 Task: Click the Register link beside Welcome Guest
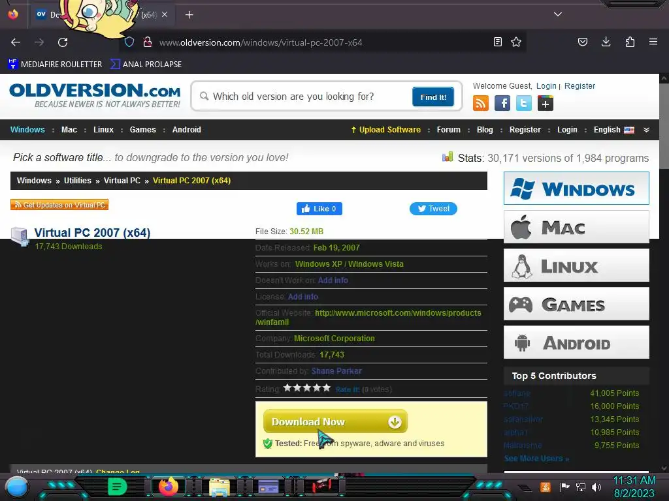click(579, 86)
